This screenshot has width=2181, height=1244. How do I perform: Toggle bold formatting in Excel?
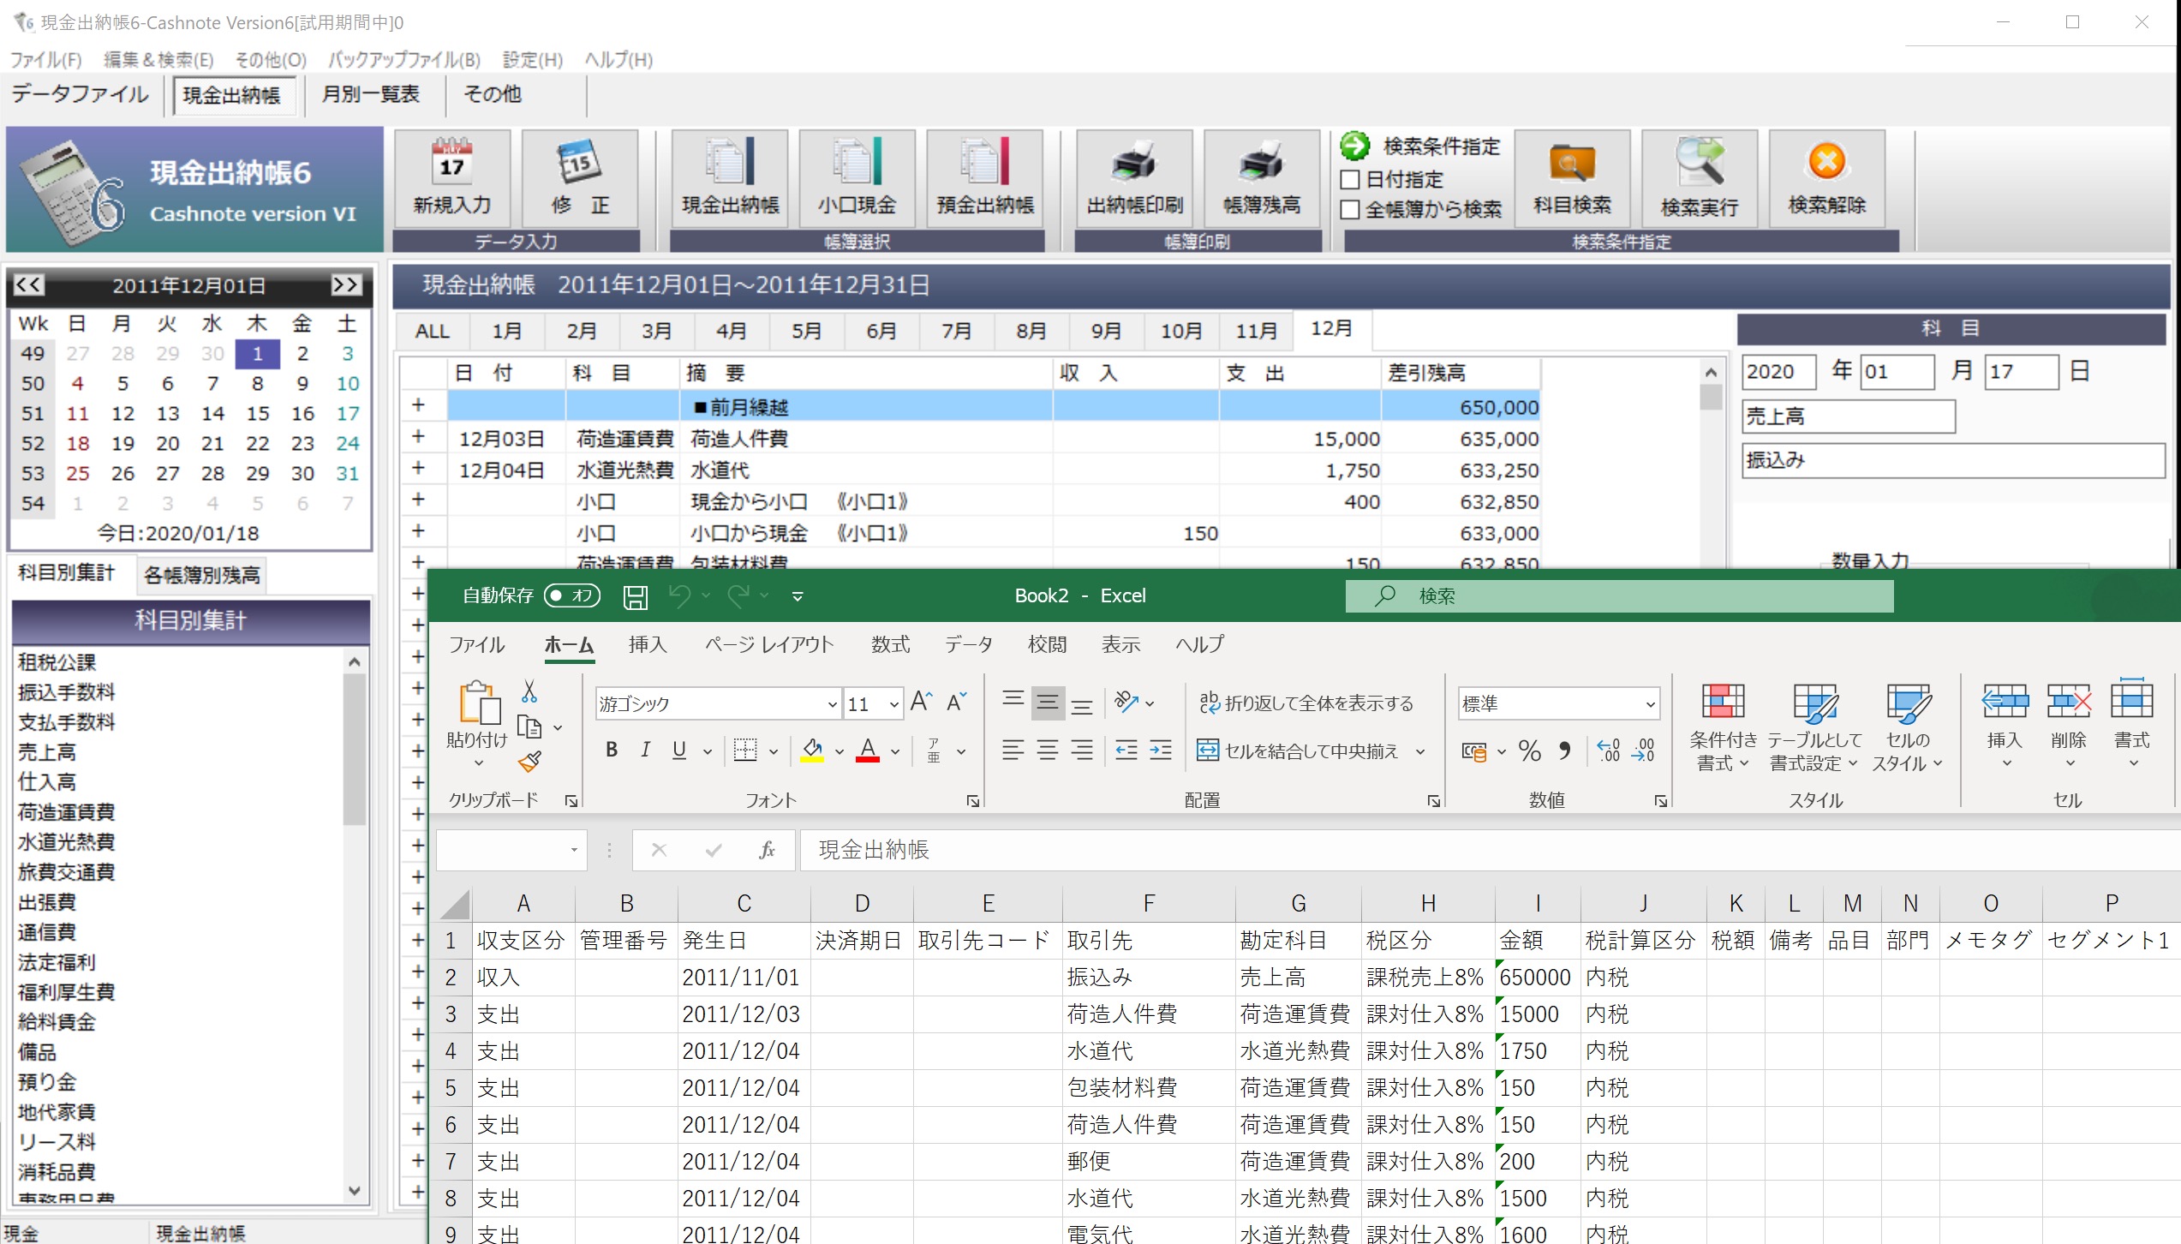pos(611,751)
